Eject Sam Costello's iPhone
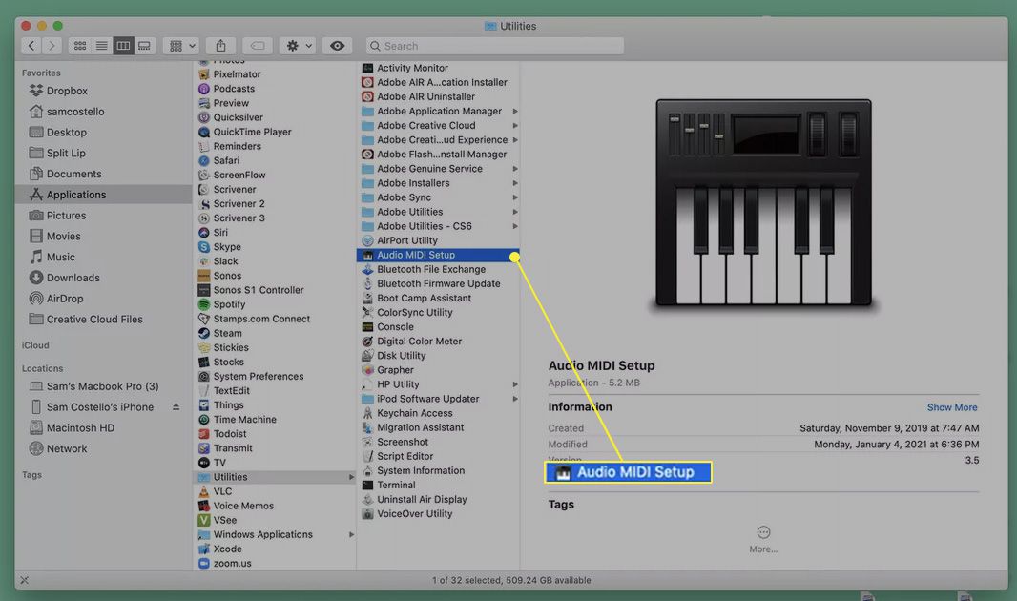This screenshot has width=1017, height=601. point(176,407)
